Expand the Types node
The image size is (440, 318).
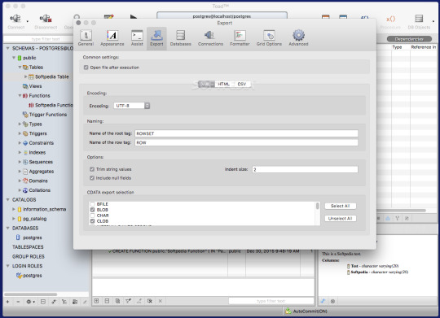coord(20,124)
